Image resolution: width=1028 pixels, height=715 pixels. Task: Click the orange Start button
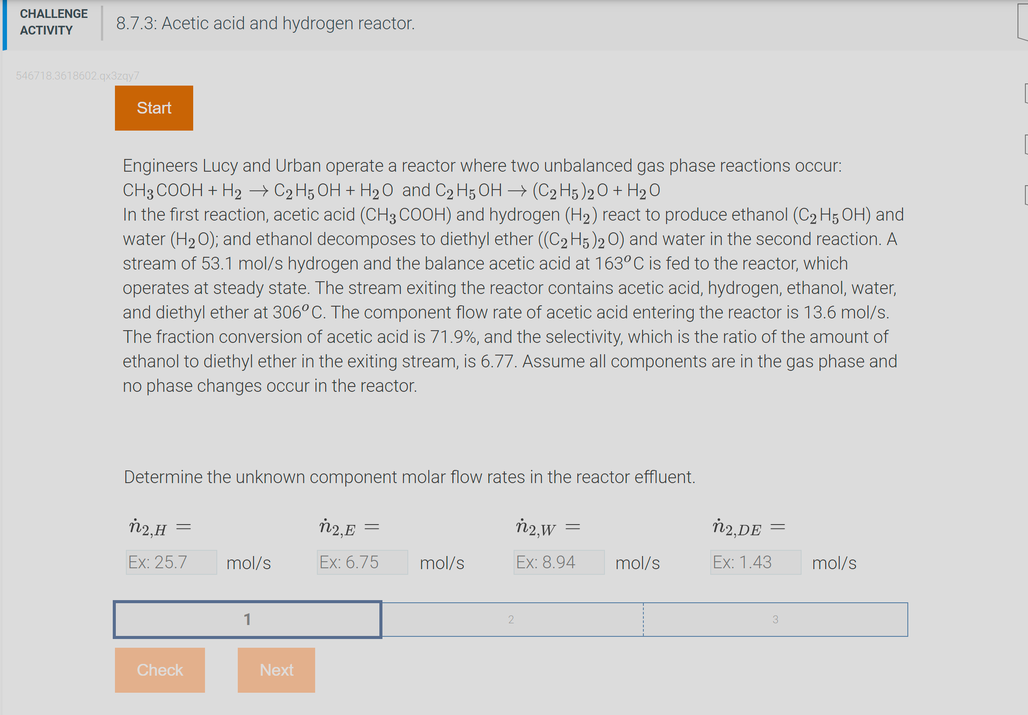pyautogui.click(x=153, y=107)
